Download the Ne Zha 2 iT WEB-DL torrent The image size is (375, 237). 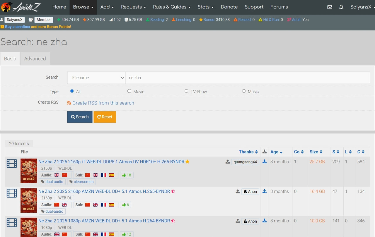point(265,162)
